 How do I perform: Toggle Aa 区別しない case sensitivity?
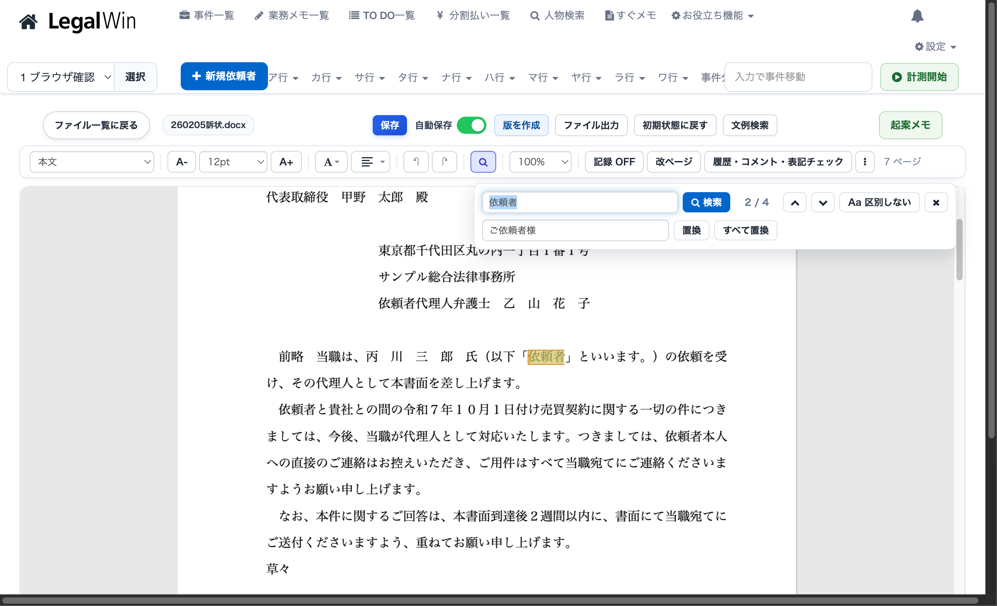(879, 202)
